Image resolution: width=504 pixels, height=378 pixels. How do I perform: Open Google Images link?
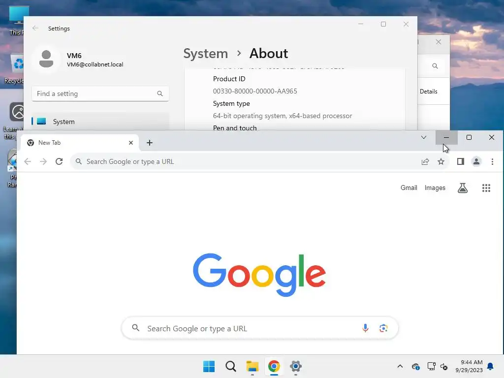coord(435,188)
